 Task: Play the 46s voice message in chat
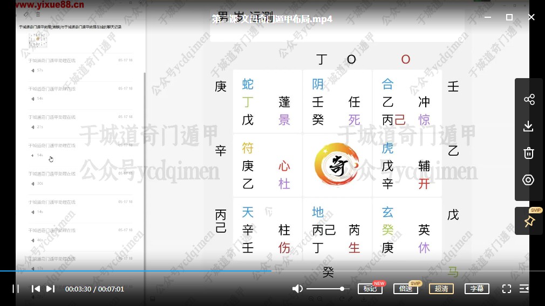pyautogui.click(x=37, y=240)
